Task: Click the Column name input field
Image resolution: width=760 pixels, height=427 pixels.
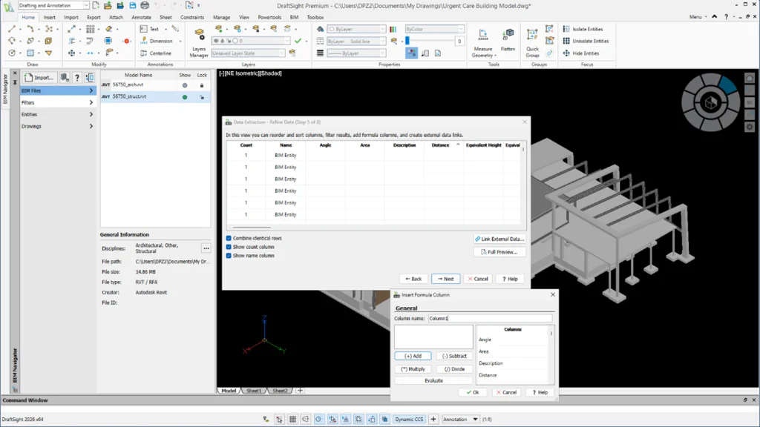Action: (x=490, y=318)
